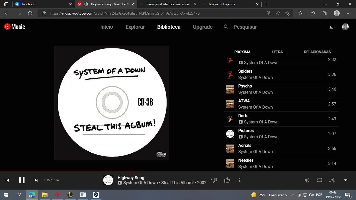Seek on the red song progress bar

point(178,171)
